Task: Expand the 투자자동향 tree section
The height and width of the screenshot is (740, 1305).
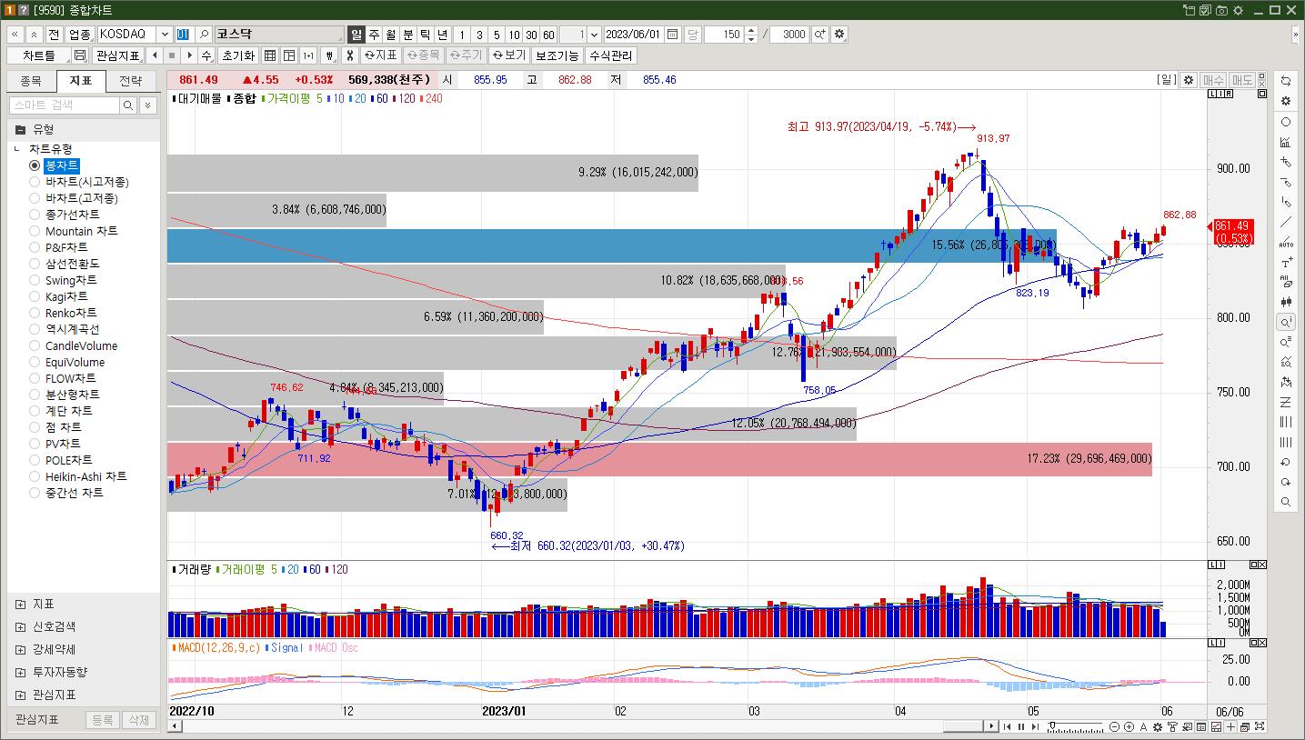Action: (20, 672)
